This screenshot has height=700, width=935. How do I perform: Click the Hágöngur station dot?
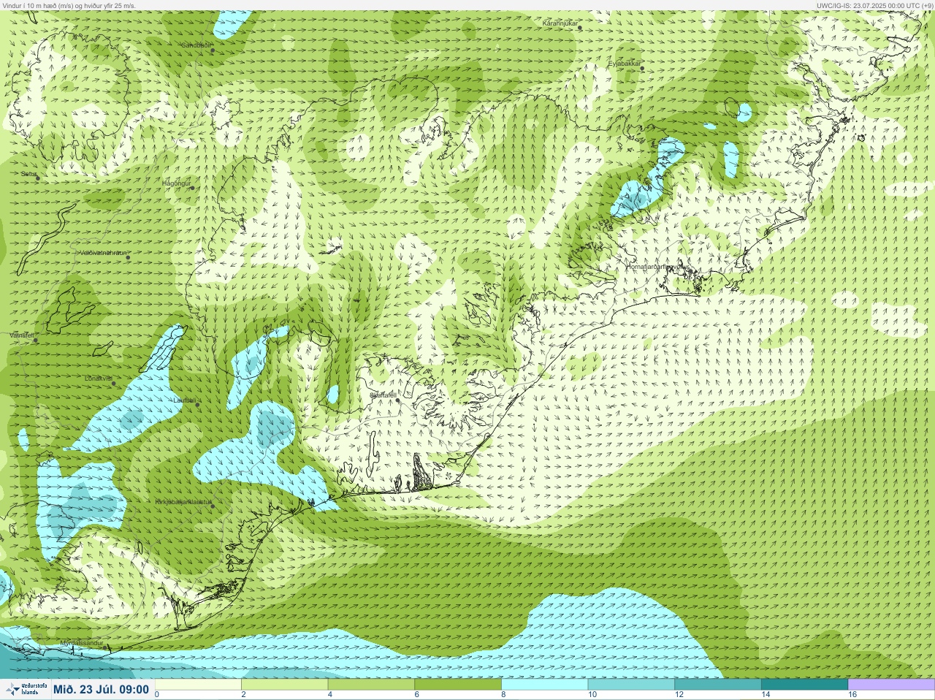pyautogui.click(x=193, y=188)
